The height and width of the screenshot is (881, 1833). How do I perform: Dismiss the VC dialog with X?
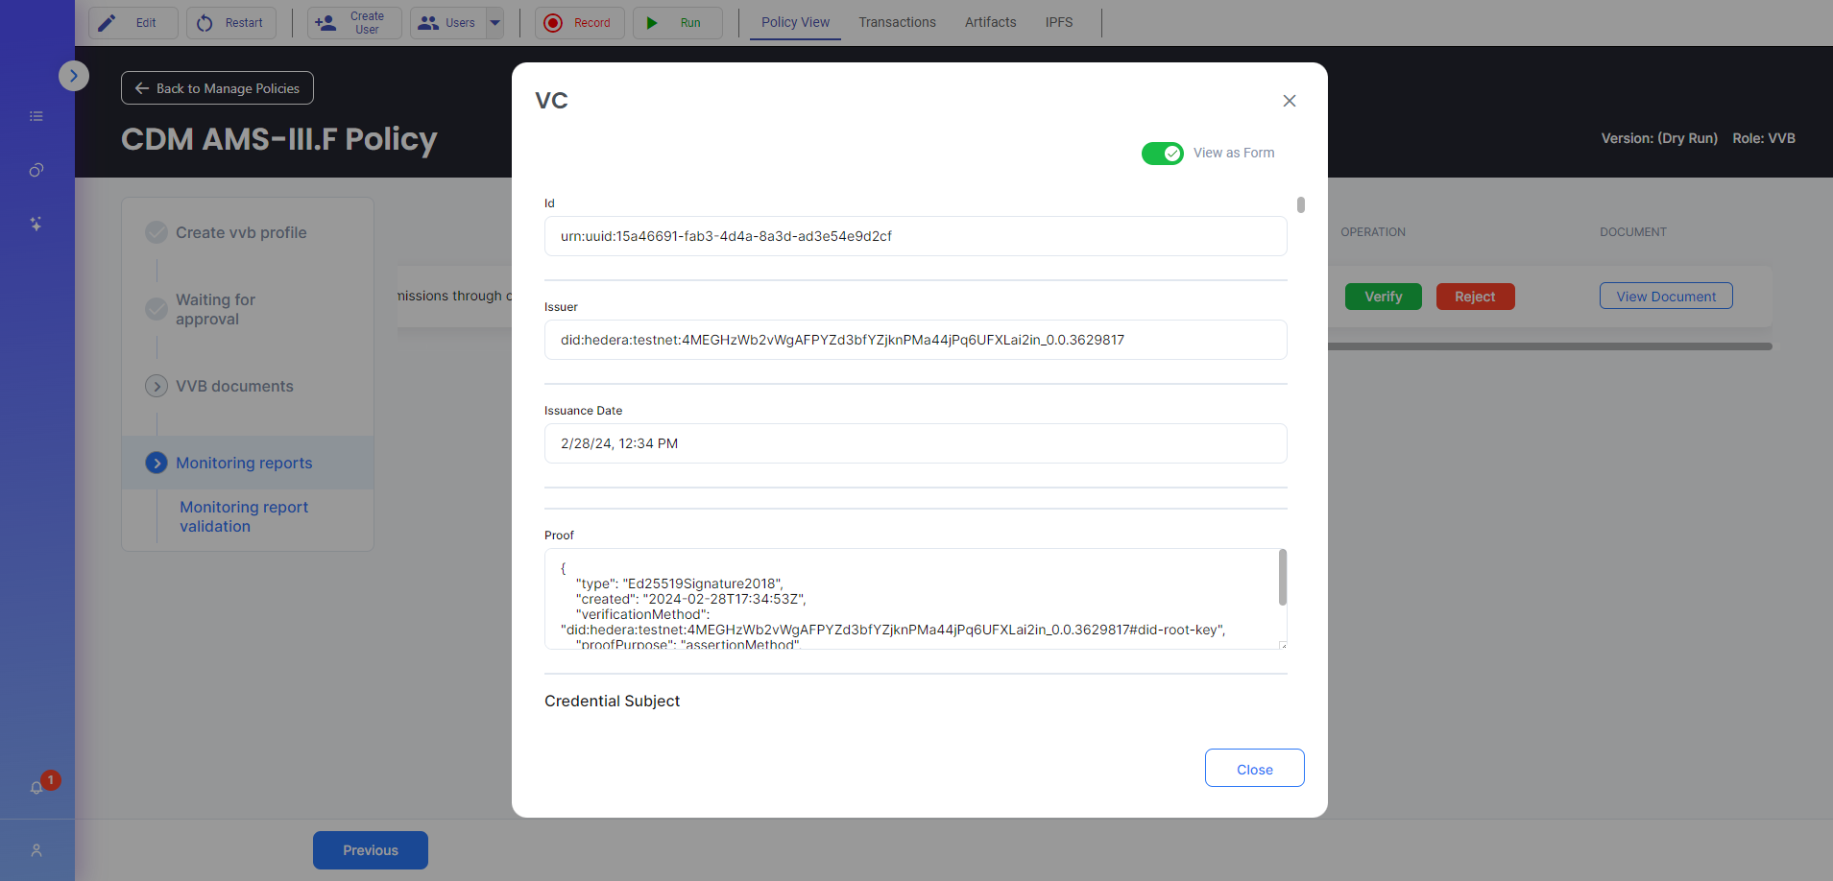(x=1290, y=101)
